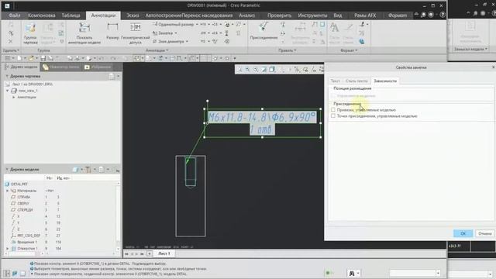
Task: Open the Заметка dropdown arrow
Action: [176, 33]
